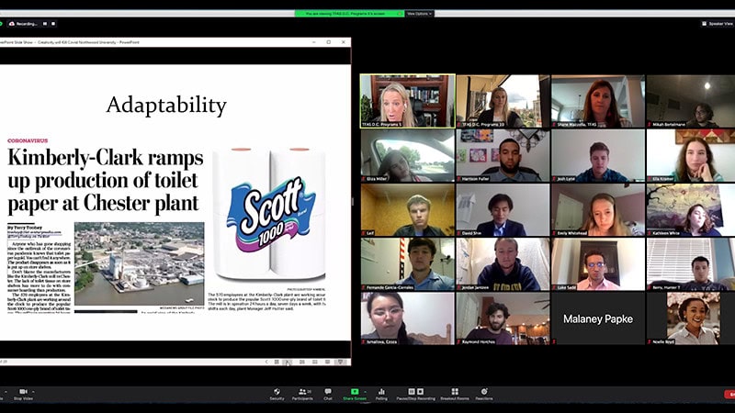Select the Malaney Papke name tile
Screen dimensions: 735x413
pos(598,318)
